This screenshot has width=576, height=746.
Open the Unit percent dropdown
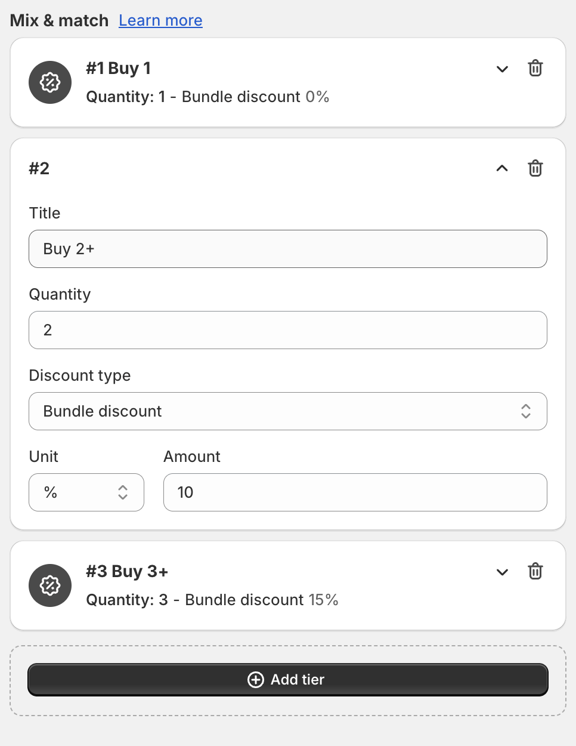click(x=86, y=492)
